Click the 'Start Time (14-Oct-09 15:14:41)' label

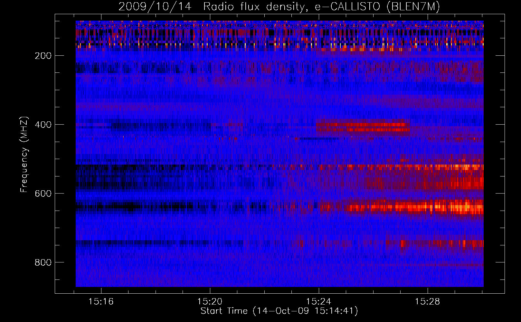point(279,311)
